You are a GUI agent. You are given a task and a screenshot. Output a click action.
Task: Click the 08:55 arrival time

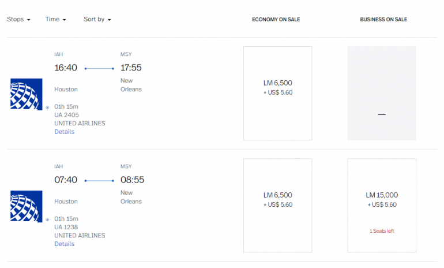[x=132, y=180]
